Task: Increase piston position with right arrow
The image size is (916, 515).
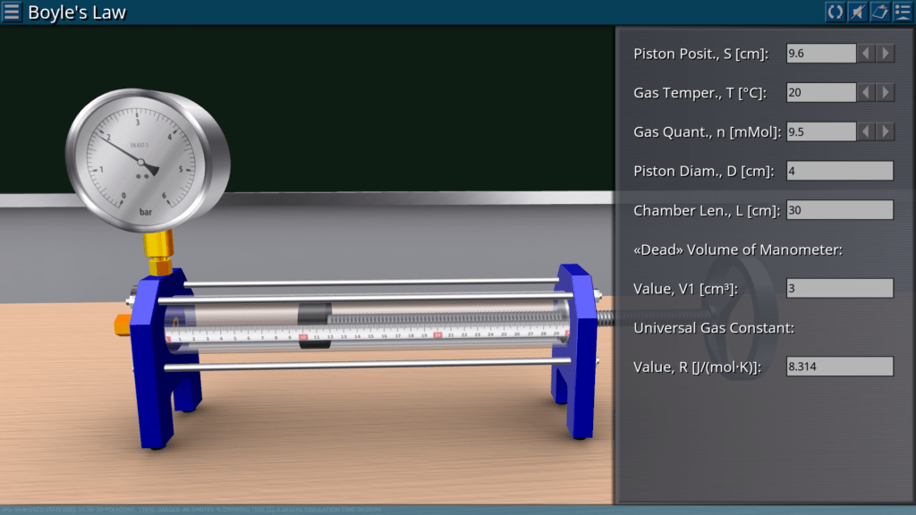Action: pyautogui.click(x=886, y=54)
